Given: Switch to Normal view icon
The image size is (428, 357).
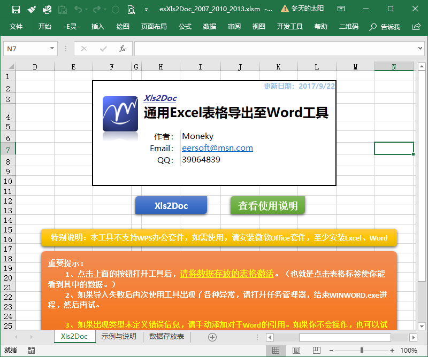Looking at the screenshot, I should point(276,350).
